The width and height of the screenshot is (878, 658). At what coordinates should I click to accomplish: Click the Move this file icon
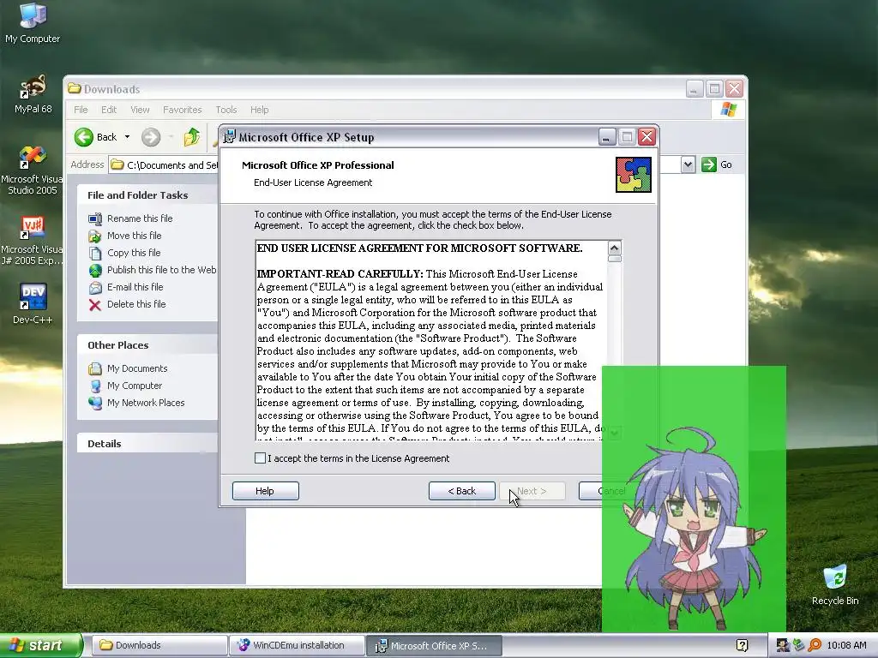coord(95,236)
